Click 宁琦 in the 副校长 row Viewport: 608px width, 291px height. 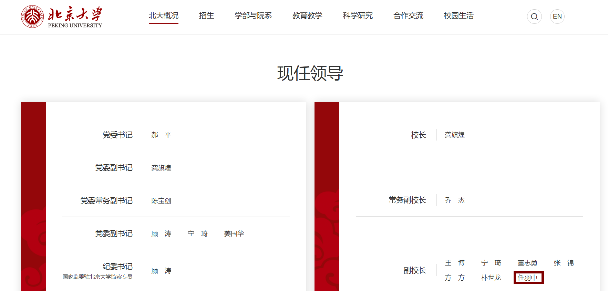tap(491, 263)
